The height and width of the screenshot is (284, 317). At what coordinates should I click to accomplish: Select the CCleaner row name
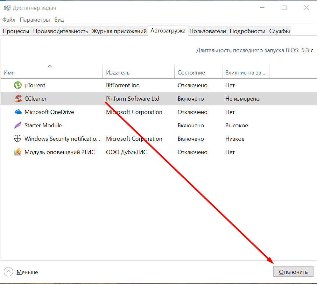35,98
